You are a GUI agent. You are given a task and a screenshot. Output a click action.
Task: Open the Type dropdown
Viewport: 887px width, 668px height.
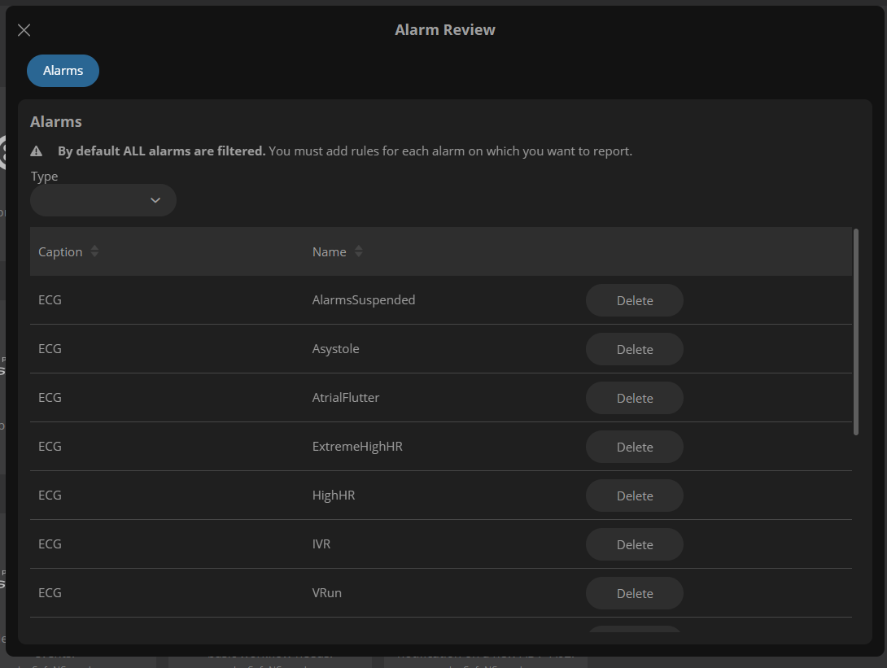point(103,199)
